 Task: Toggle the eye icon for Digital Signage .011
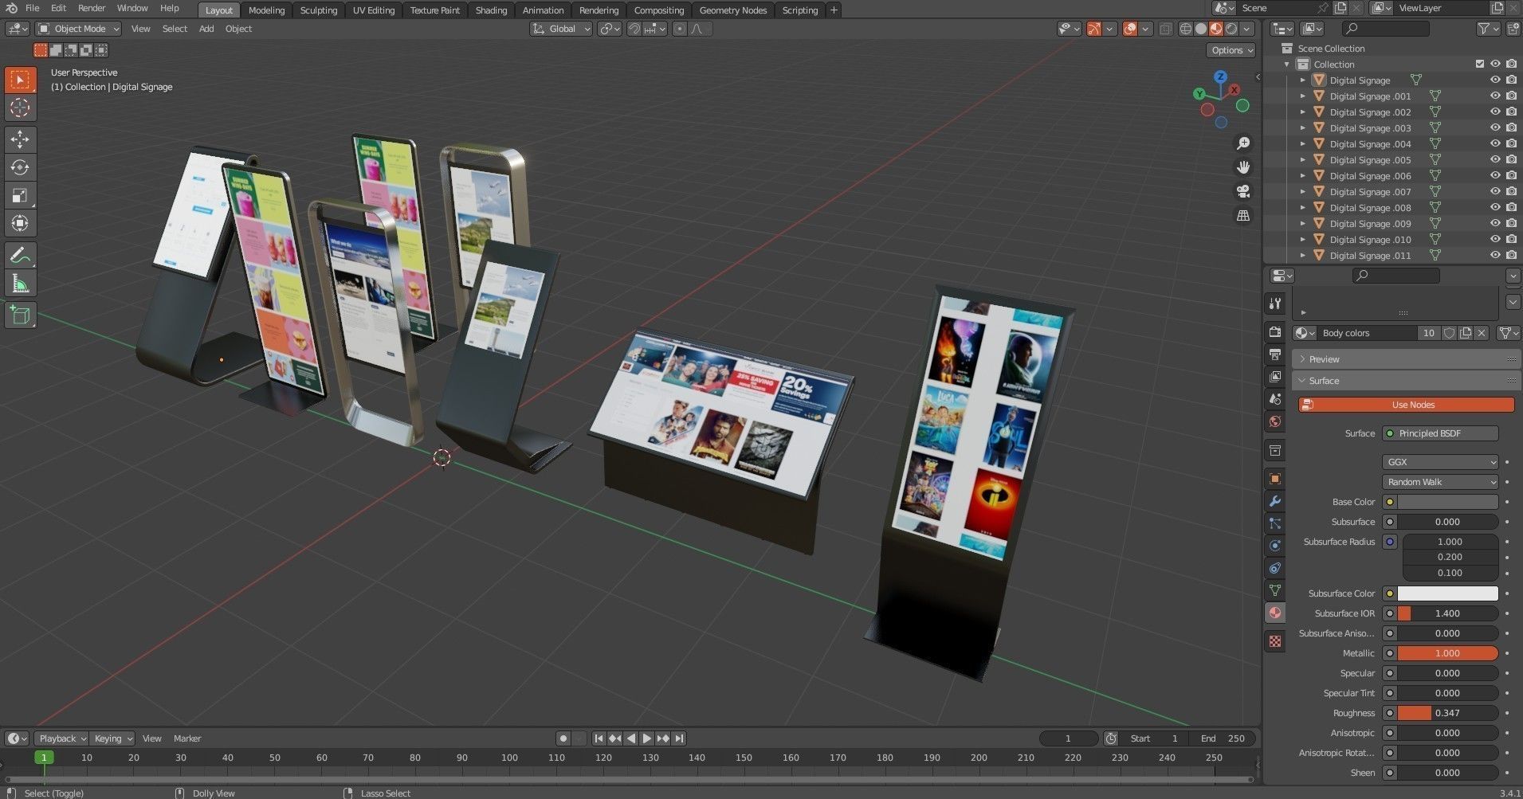click(1495, 256)
